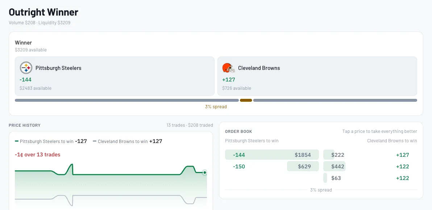Select the Pittsburgh Steelers -144 outcome card

[x=115, y=76]
